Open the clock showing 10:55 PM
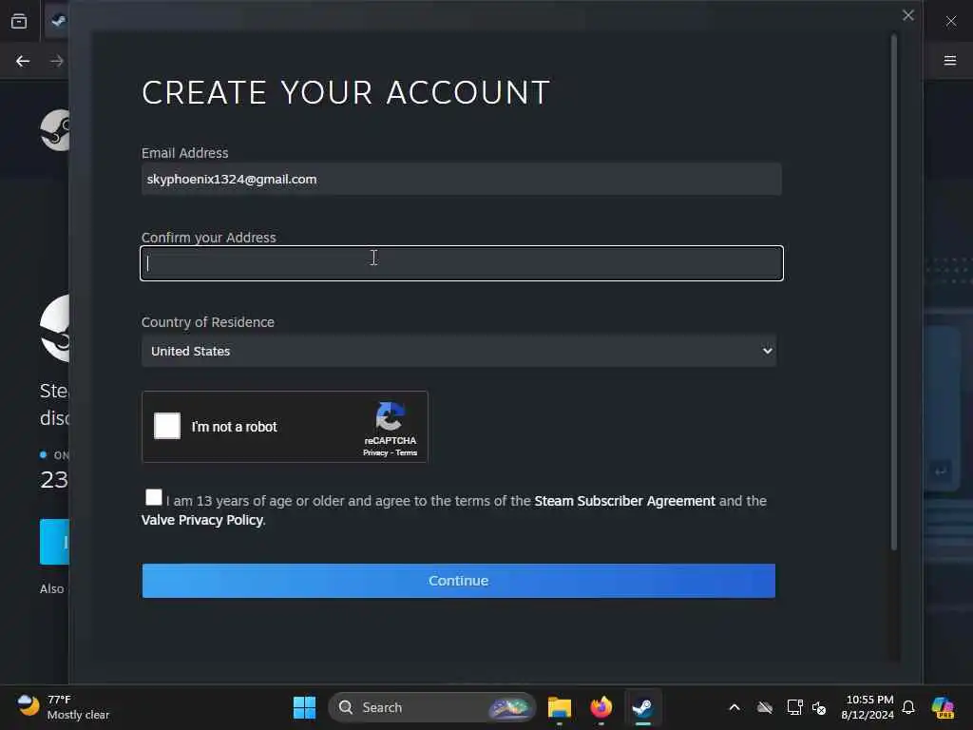The height and width of the screenshot is (730, 973). [x=868, y=707]
